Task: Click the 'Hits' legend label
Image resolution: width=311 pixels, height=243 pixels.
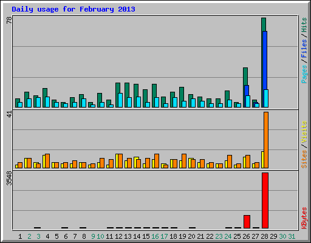Action: 304,25
